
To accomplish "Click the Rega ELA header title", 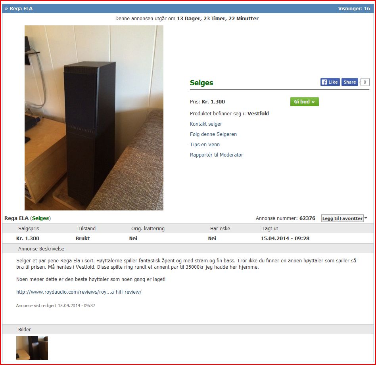I will click(21, 9).
